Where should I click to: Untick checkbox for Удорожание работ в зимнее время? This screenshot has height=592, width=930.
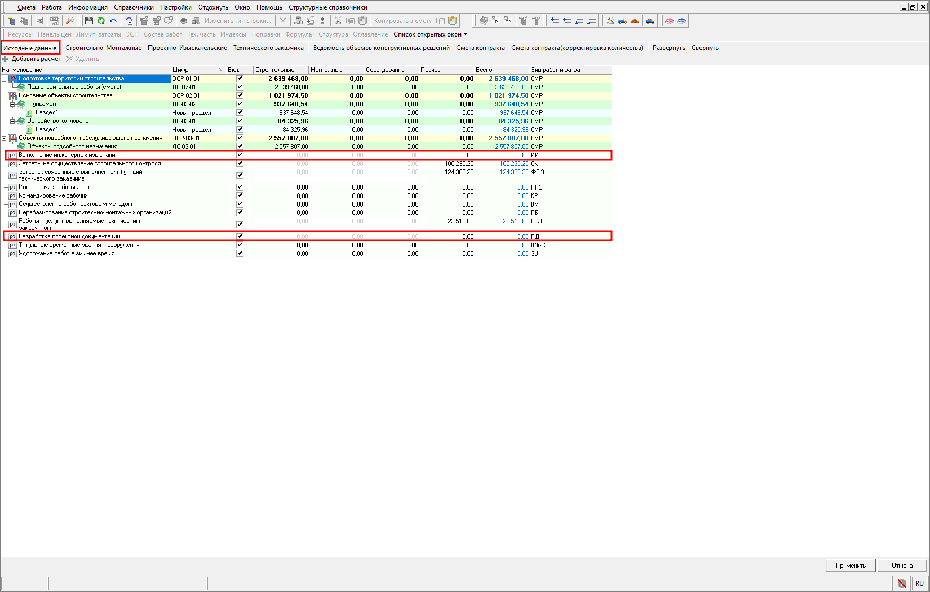240,254
